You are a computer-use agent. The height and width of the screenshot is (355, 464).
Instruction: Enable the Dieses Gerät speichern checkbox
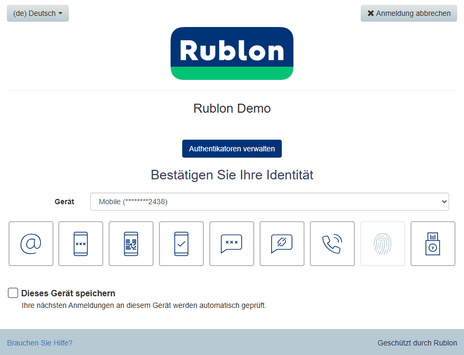pyautogui.click(x=13, y=293)
